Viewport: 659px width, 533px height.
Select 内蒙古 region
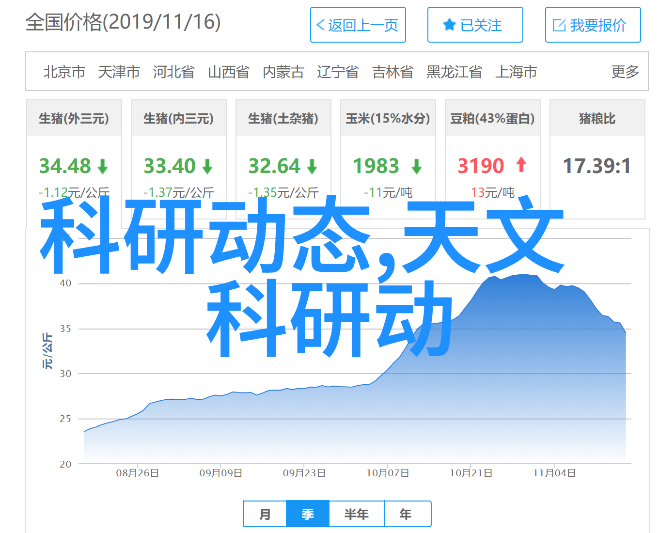pyautogui.click(x=283, y=72)
